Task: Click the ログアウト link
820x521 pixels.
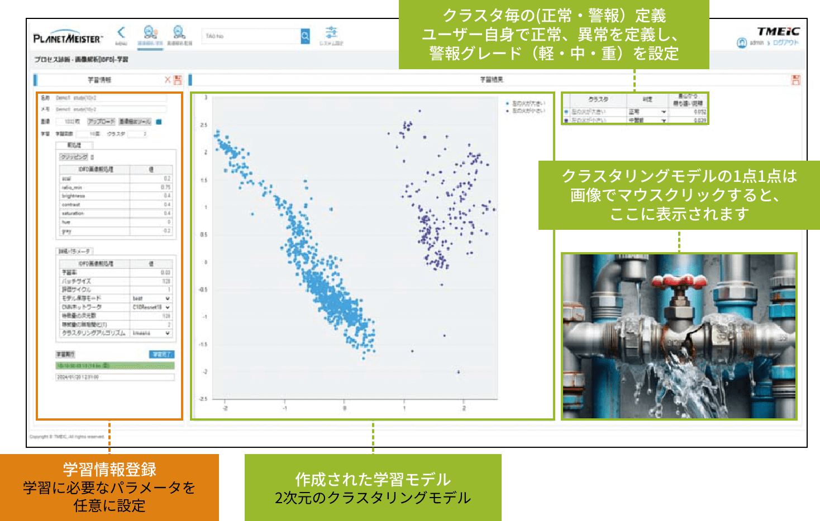Action: 786,43
